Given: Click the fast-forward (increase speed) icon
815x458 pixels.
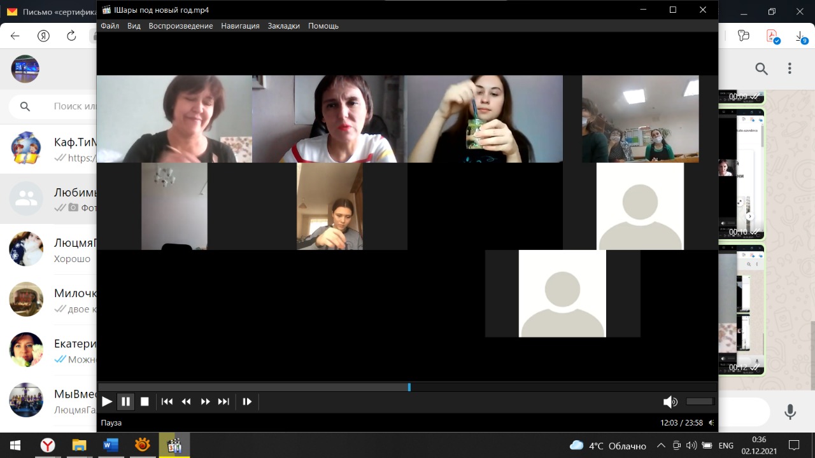Looking at the screenshot, I should point(205,401).
